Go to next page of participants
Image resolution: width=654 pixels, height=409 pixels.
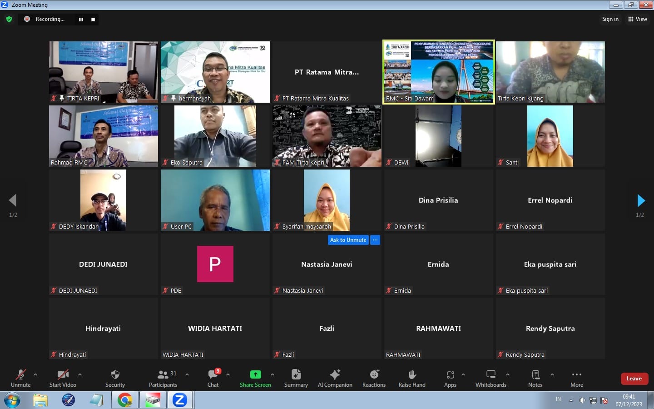[641, 200]
